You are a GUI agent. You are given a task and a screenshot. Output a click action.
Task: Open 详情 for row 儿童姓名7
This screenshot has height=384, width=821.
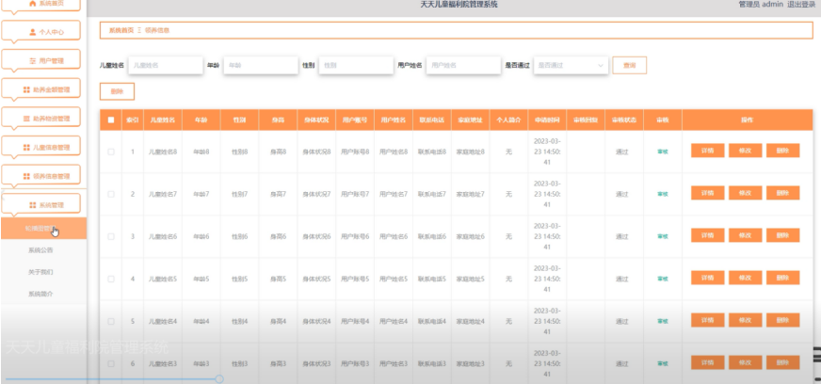tap(707, 193)
